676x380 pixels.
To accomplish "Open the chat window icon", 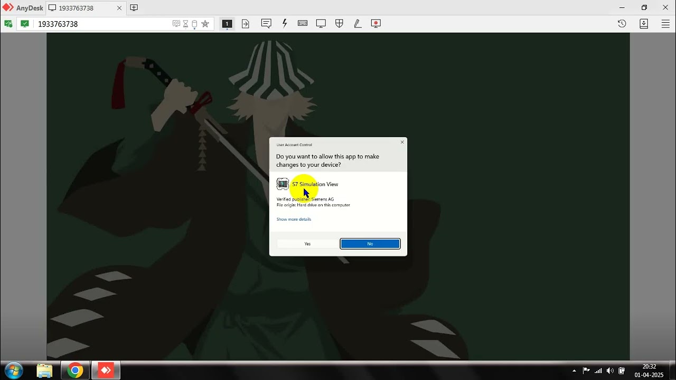I will coord(266,24).
